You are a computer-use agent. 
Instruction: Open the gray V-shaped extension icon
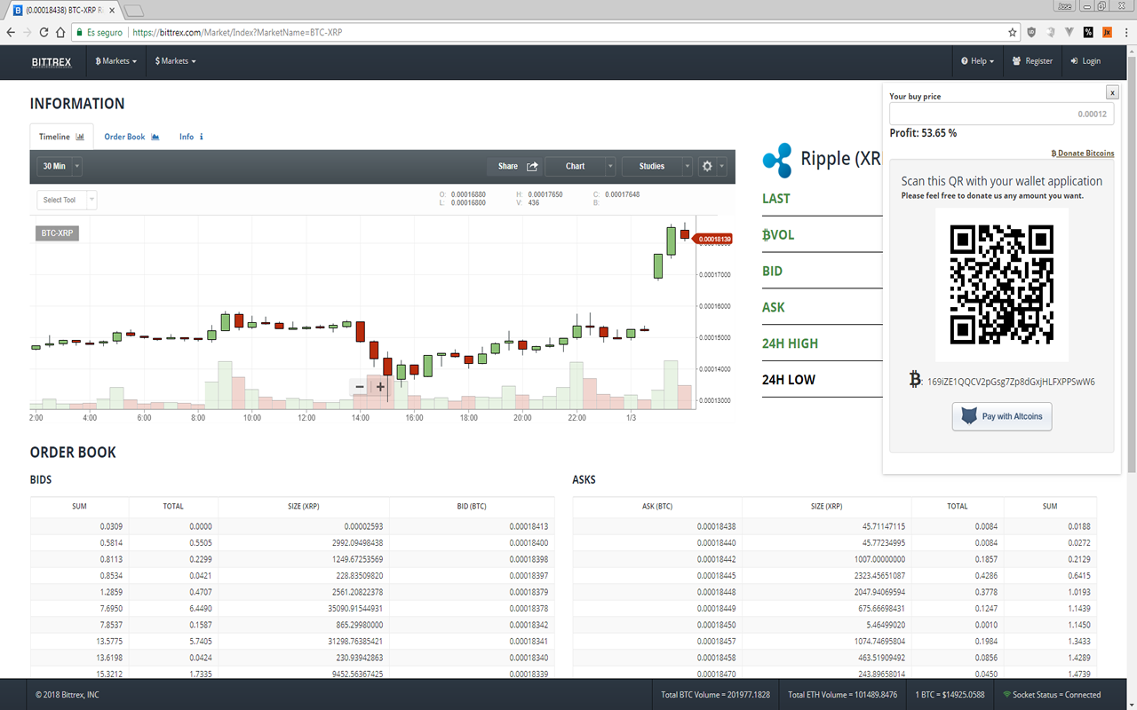tap(1069, 32)
